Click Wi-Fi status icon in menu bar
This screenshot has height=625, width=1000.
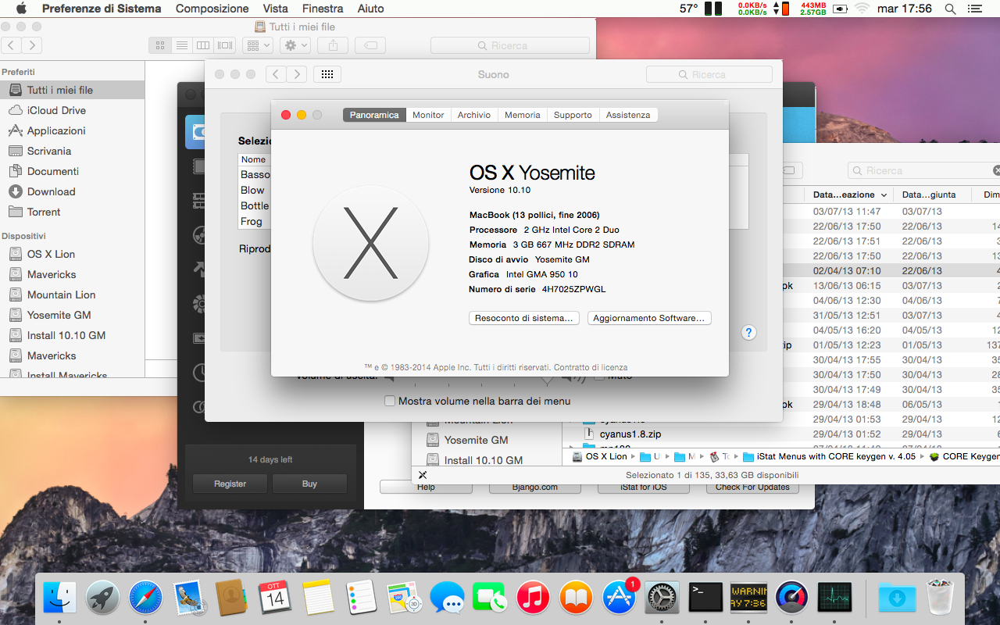[x=862, y=9]
